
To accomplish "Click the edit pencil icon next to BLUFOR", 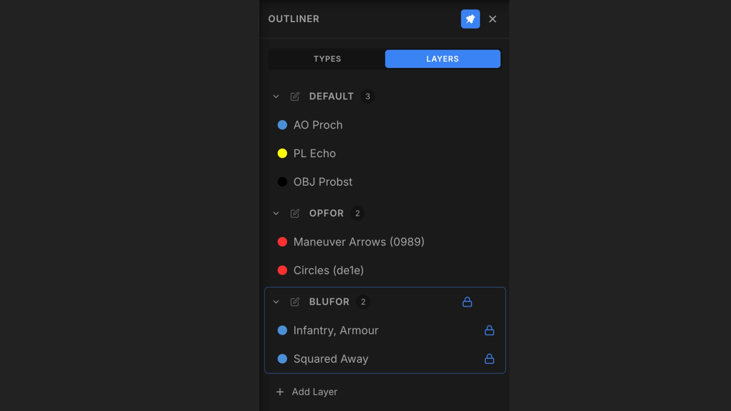I will point(295,302).
